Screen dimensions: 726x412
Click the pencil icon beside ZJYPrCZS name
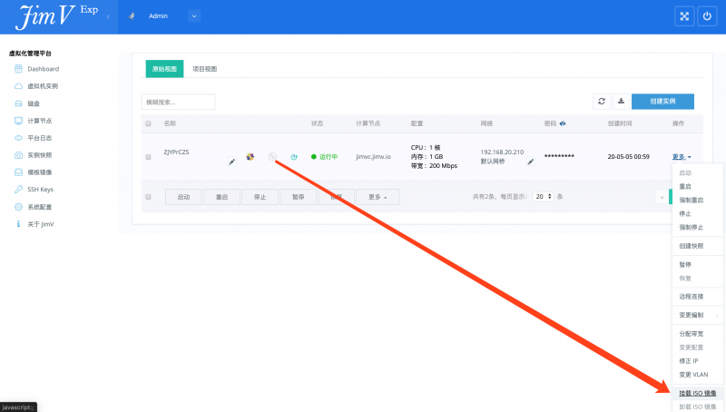pyautogui.click(x=231, y=161)
